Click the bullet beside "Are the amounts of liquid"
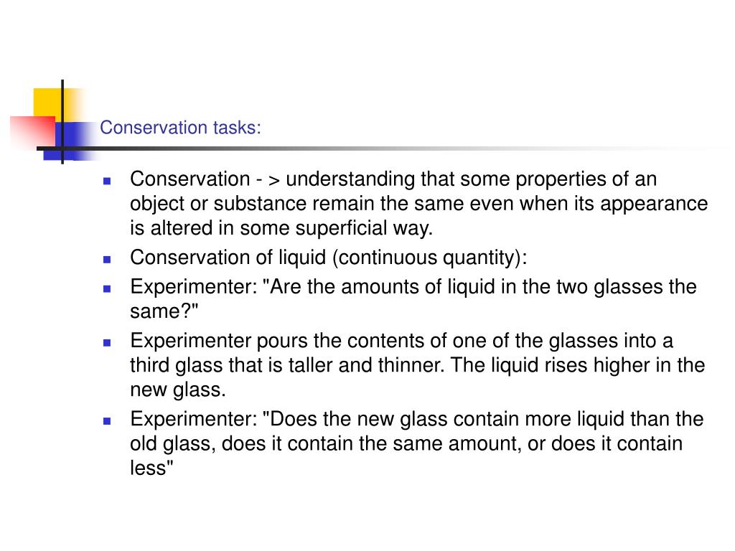Image resolution: width=735 pixels, height=551 pixels. point(107,288)
